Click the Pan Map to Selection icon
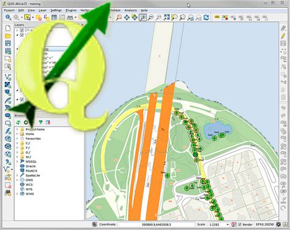The image size is (290, 230). pyautogui.click(x=135, y=17)
